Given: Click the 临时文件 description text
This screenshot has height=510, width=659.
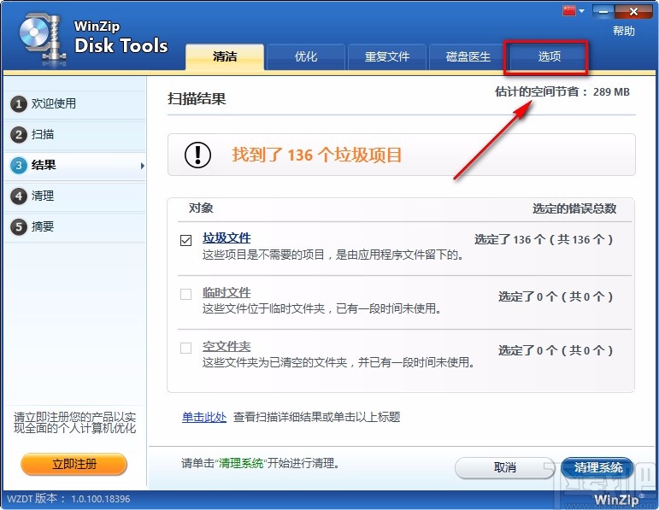Looking at the screenshot, I should pyautogui.click(x=322, y=308).
